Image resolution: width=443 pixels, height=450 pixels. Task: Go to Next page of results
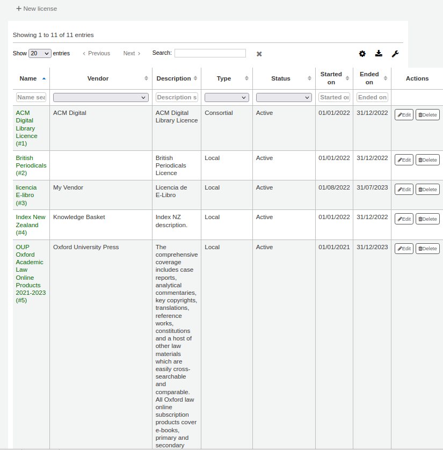pos(132,53)
